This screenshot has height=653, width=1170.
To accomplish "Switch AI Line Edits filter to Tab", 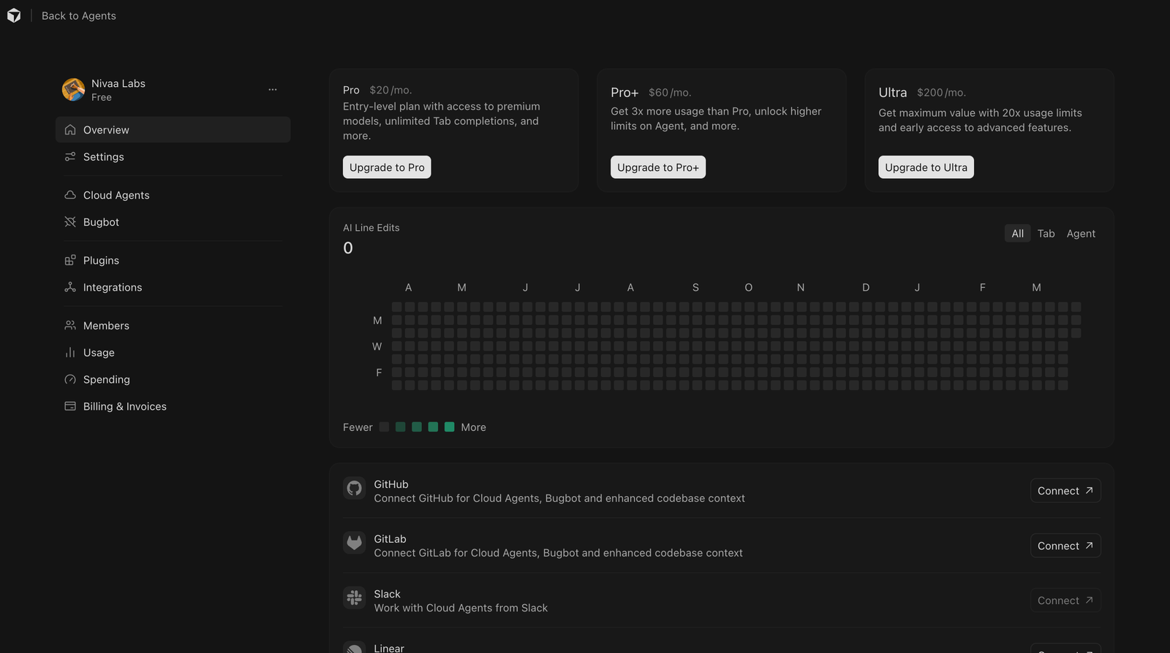I will [1046, 234].
